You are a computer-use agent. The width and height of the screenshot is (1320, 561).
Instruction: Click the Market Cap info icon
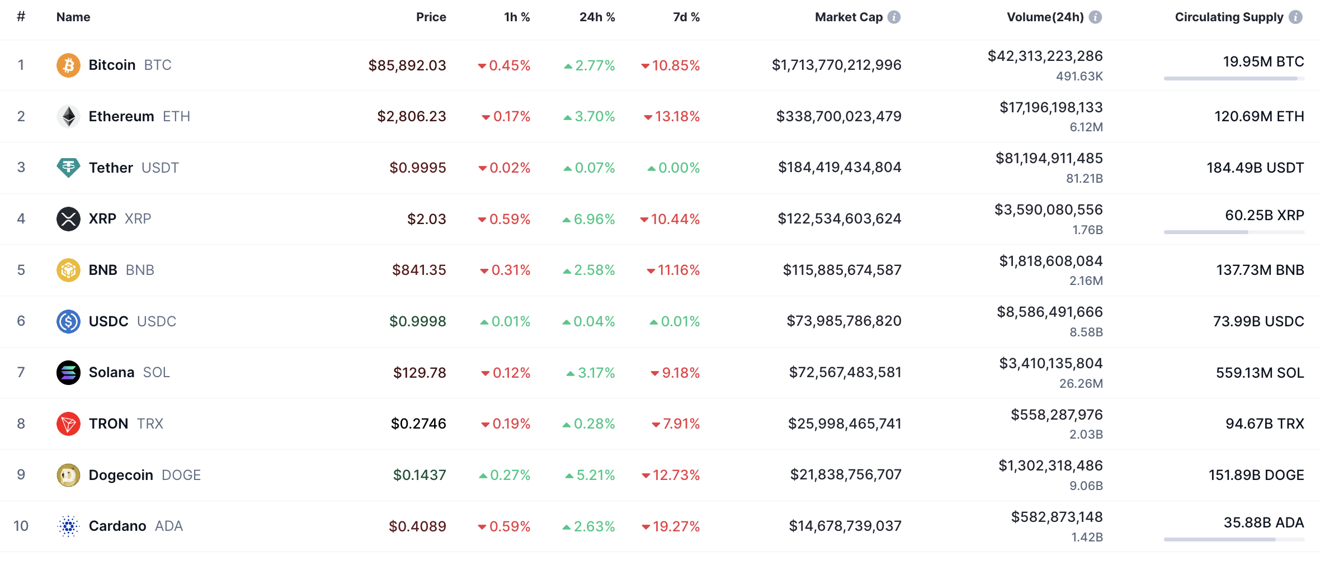(894, 17)
